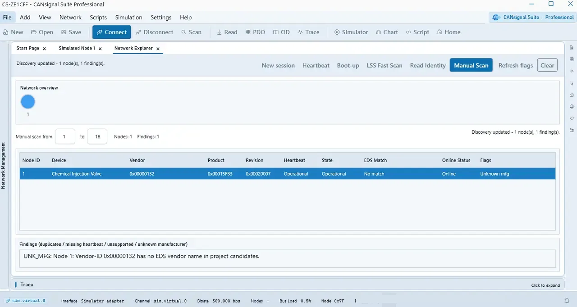The width and height of the screenshot is (577, 307).
Task: Open the Network Management side panel
Action: tap(4, 166)
